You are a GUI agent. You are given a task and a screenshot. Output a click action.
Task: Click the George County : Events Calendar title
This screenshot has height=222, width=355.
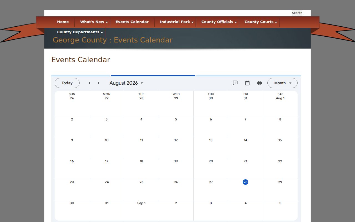(x=113, y=40)
